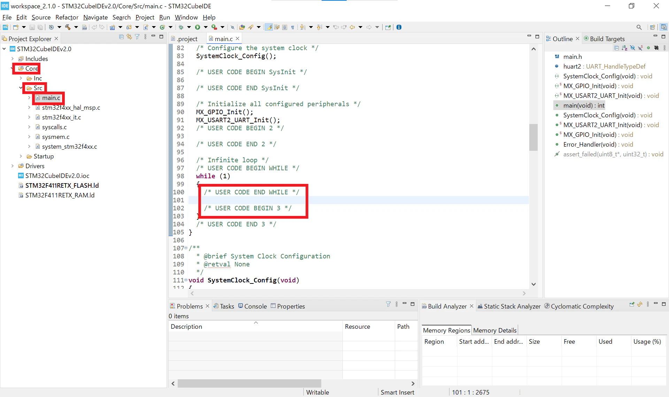Click the blue information icon in toolbar
The image size is (669, 397).
tap(399, 27)
